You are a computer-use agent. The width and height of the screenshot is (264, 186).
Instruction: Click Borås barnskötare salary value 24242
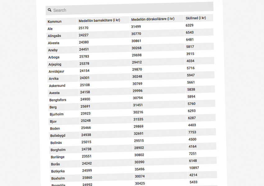[x=86, y=163]
